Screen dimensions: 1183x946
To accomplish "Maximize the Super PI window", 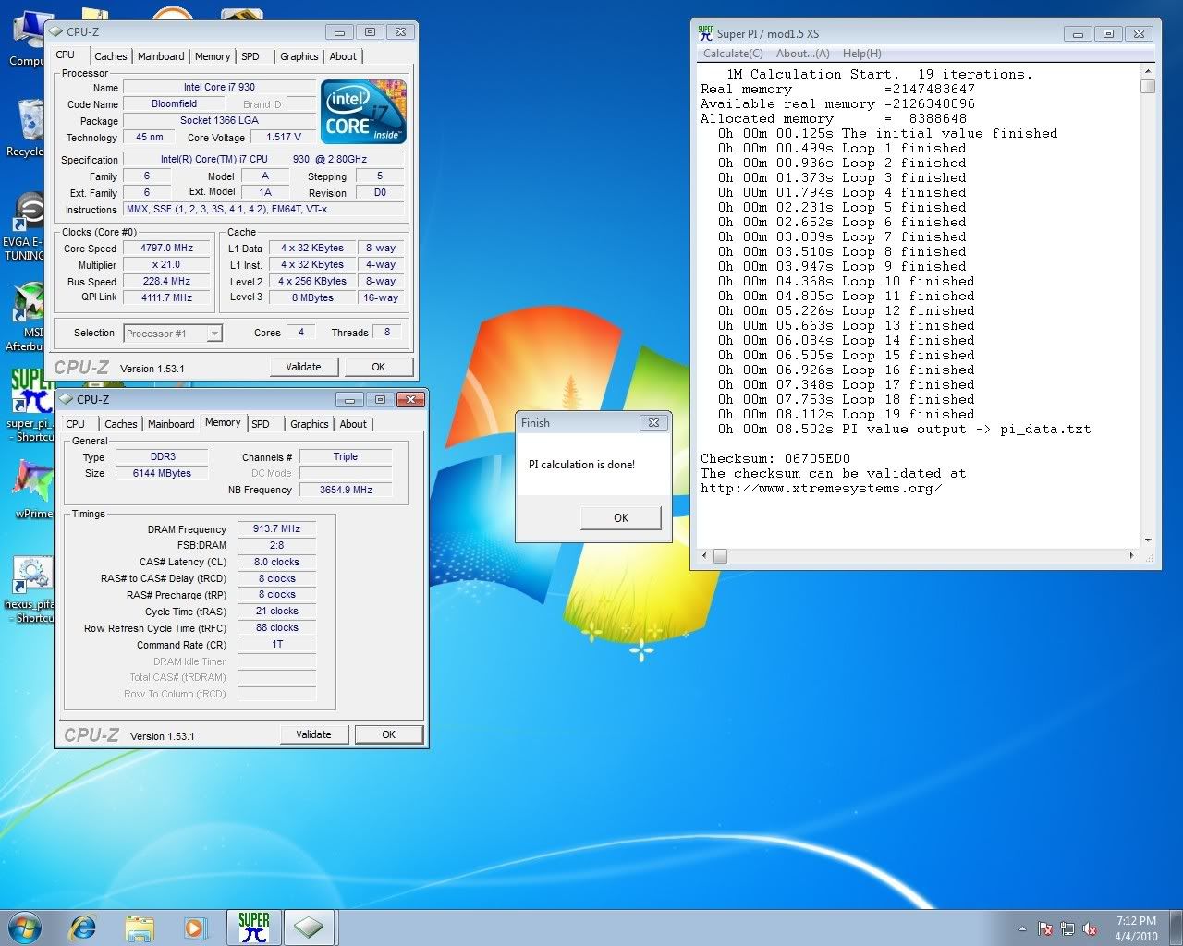I will point(1108,33).
